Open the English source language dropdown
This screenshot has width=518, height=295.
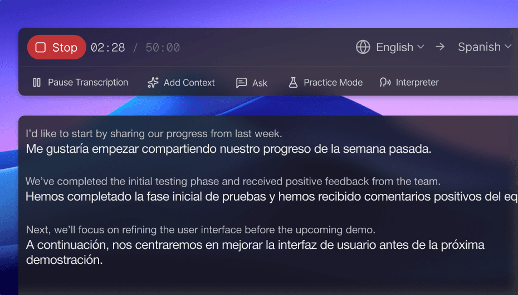394,47
